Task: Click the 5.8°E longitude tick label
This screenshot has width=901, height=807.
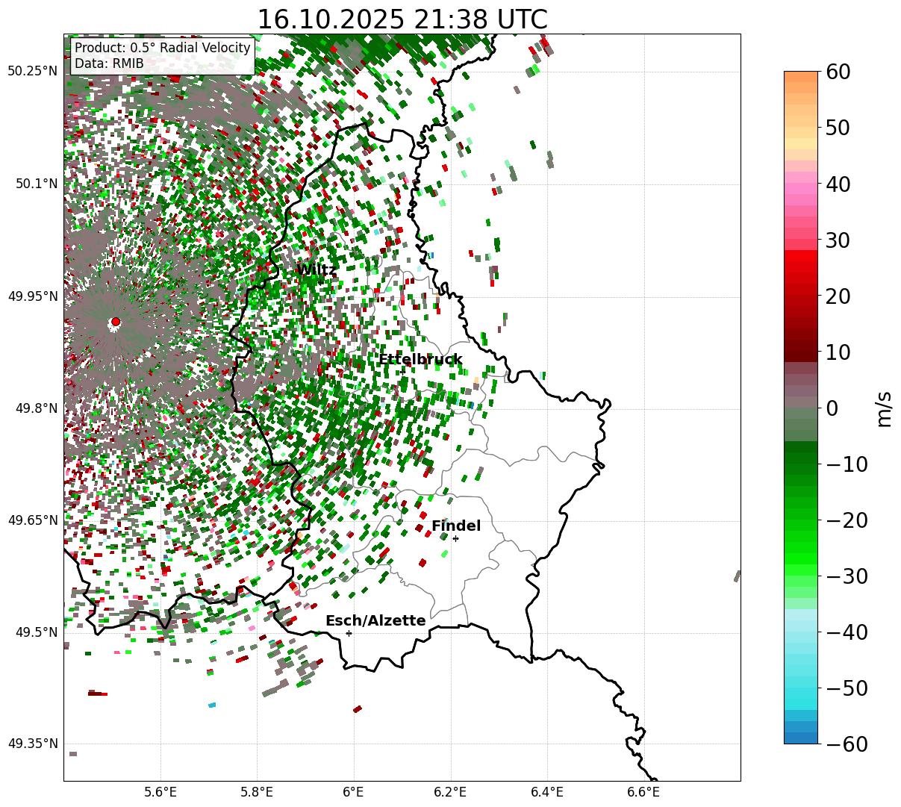Action: click(x=258, y=792)
